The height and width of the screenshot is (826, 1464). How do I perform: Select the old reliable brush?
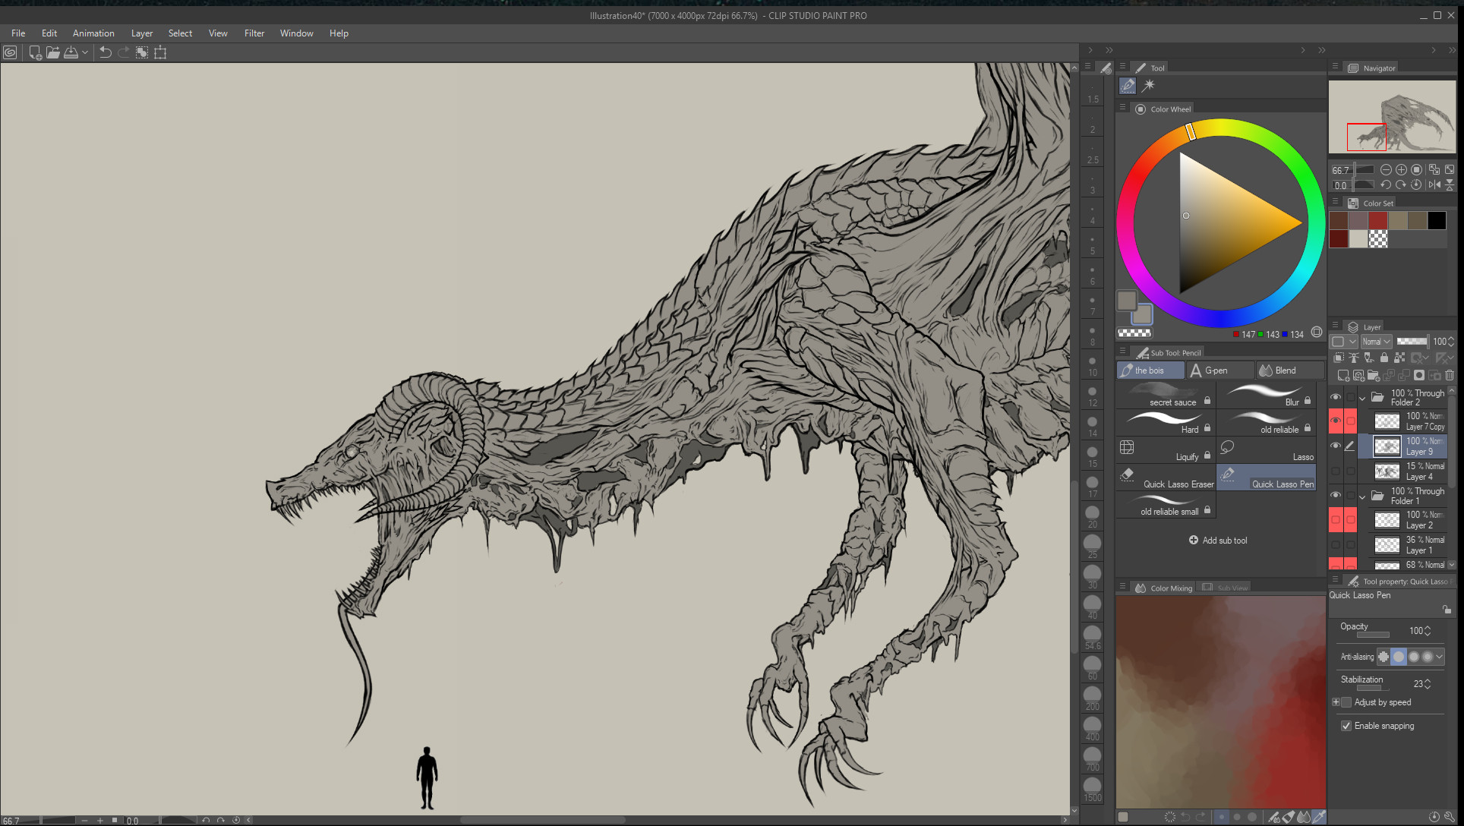coord(1267,423)
